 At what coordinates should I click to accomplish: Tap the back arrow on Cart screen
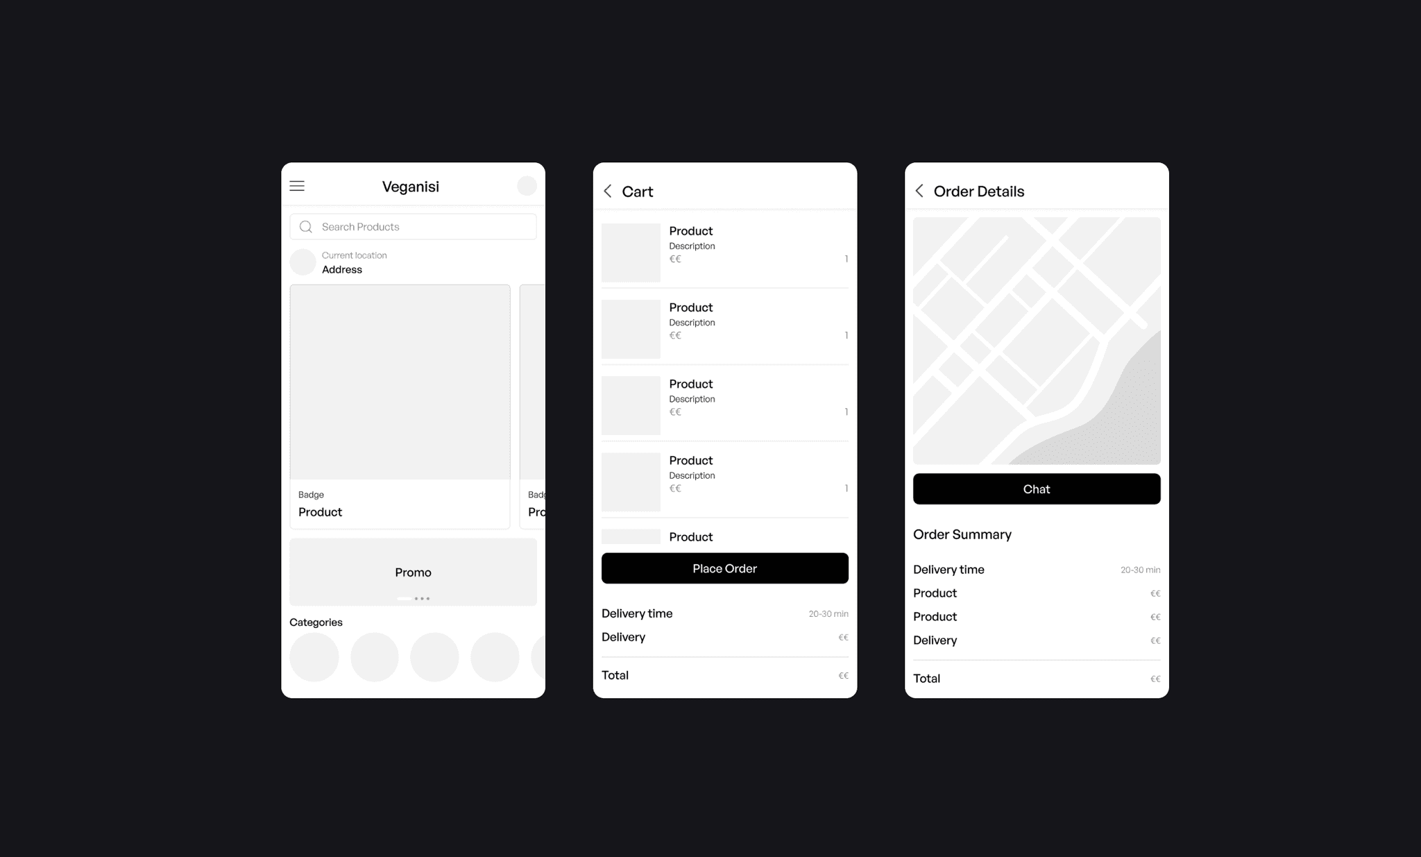tap(609, 190)
